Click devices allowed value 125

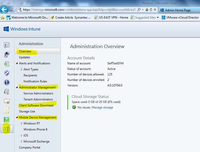click(110, 74)
